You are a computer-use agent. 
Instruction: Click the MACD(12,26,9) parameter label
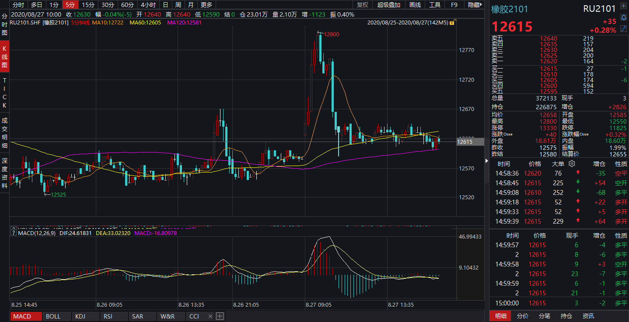(37, 233)
